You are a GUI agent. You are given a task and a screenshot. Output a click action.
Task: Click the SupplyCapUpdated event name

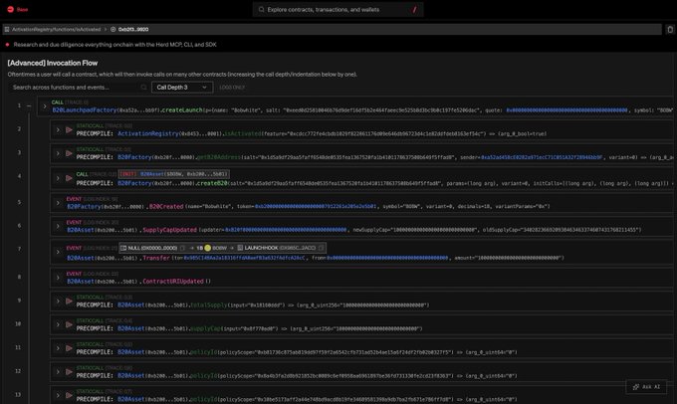[x=169, y=230]
